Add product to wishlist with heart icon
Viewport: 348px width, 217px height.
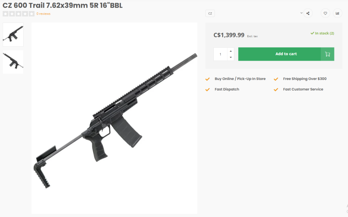point(325,14)
